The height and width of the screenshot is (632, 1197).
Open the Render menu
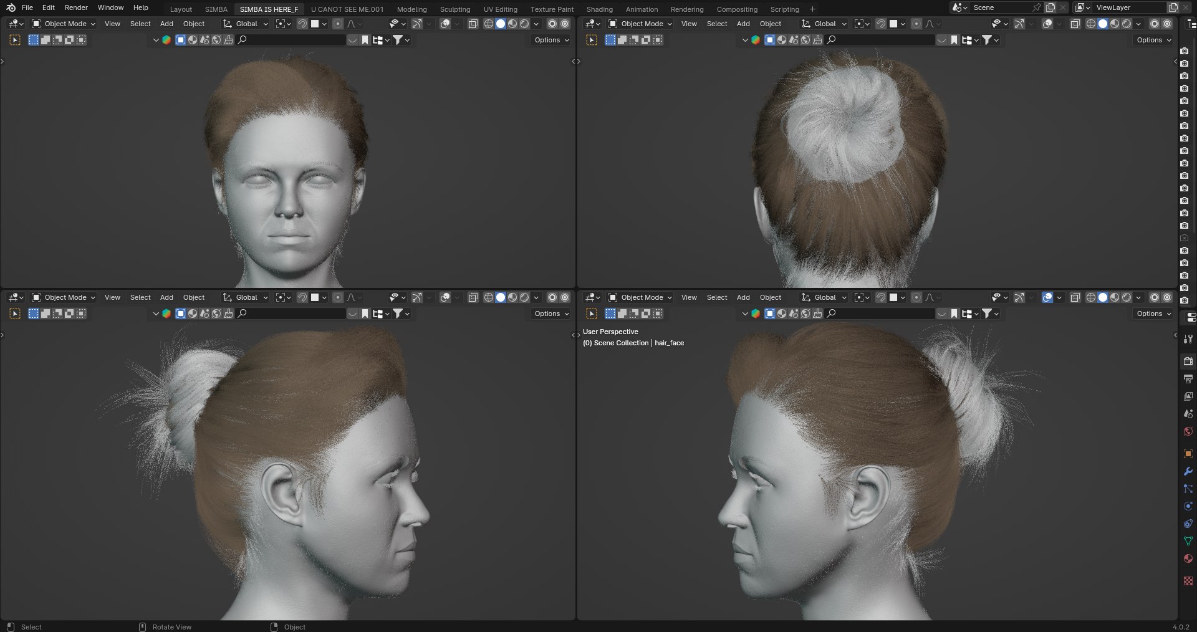(76, 7)
